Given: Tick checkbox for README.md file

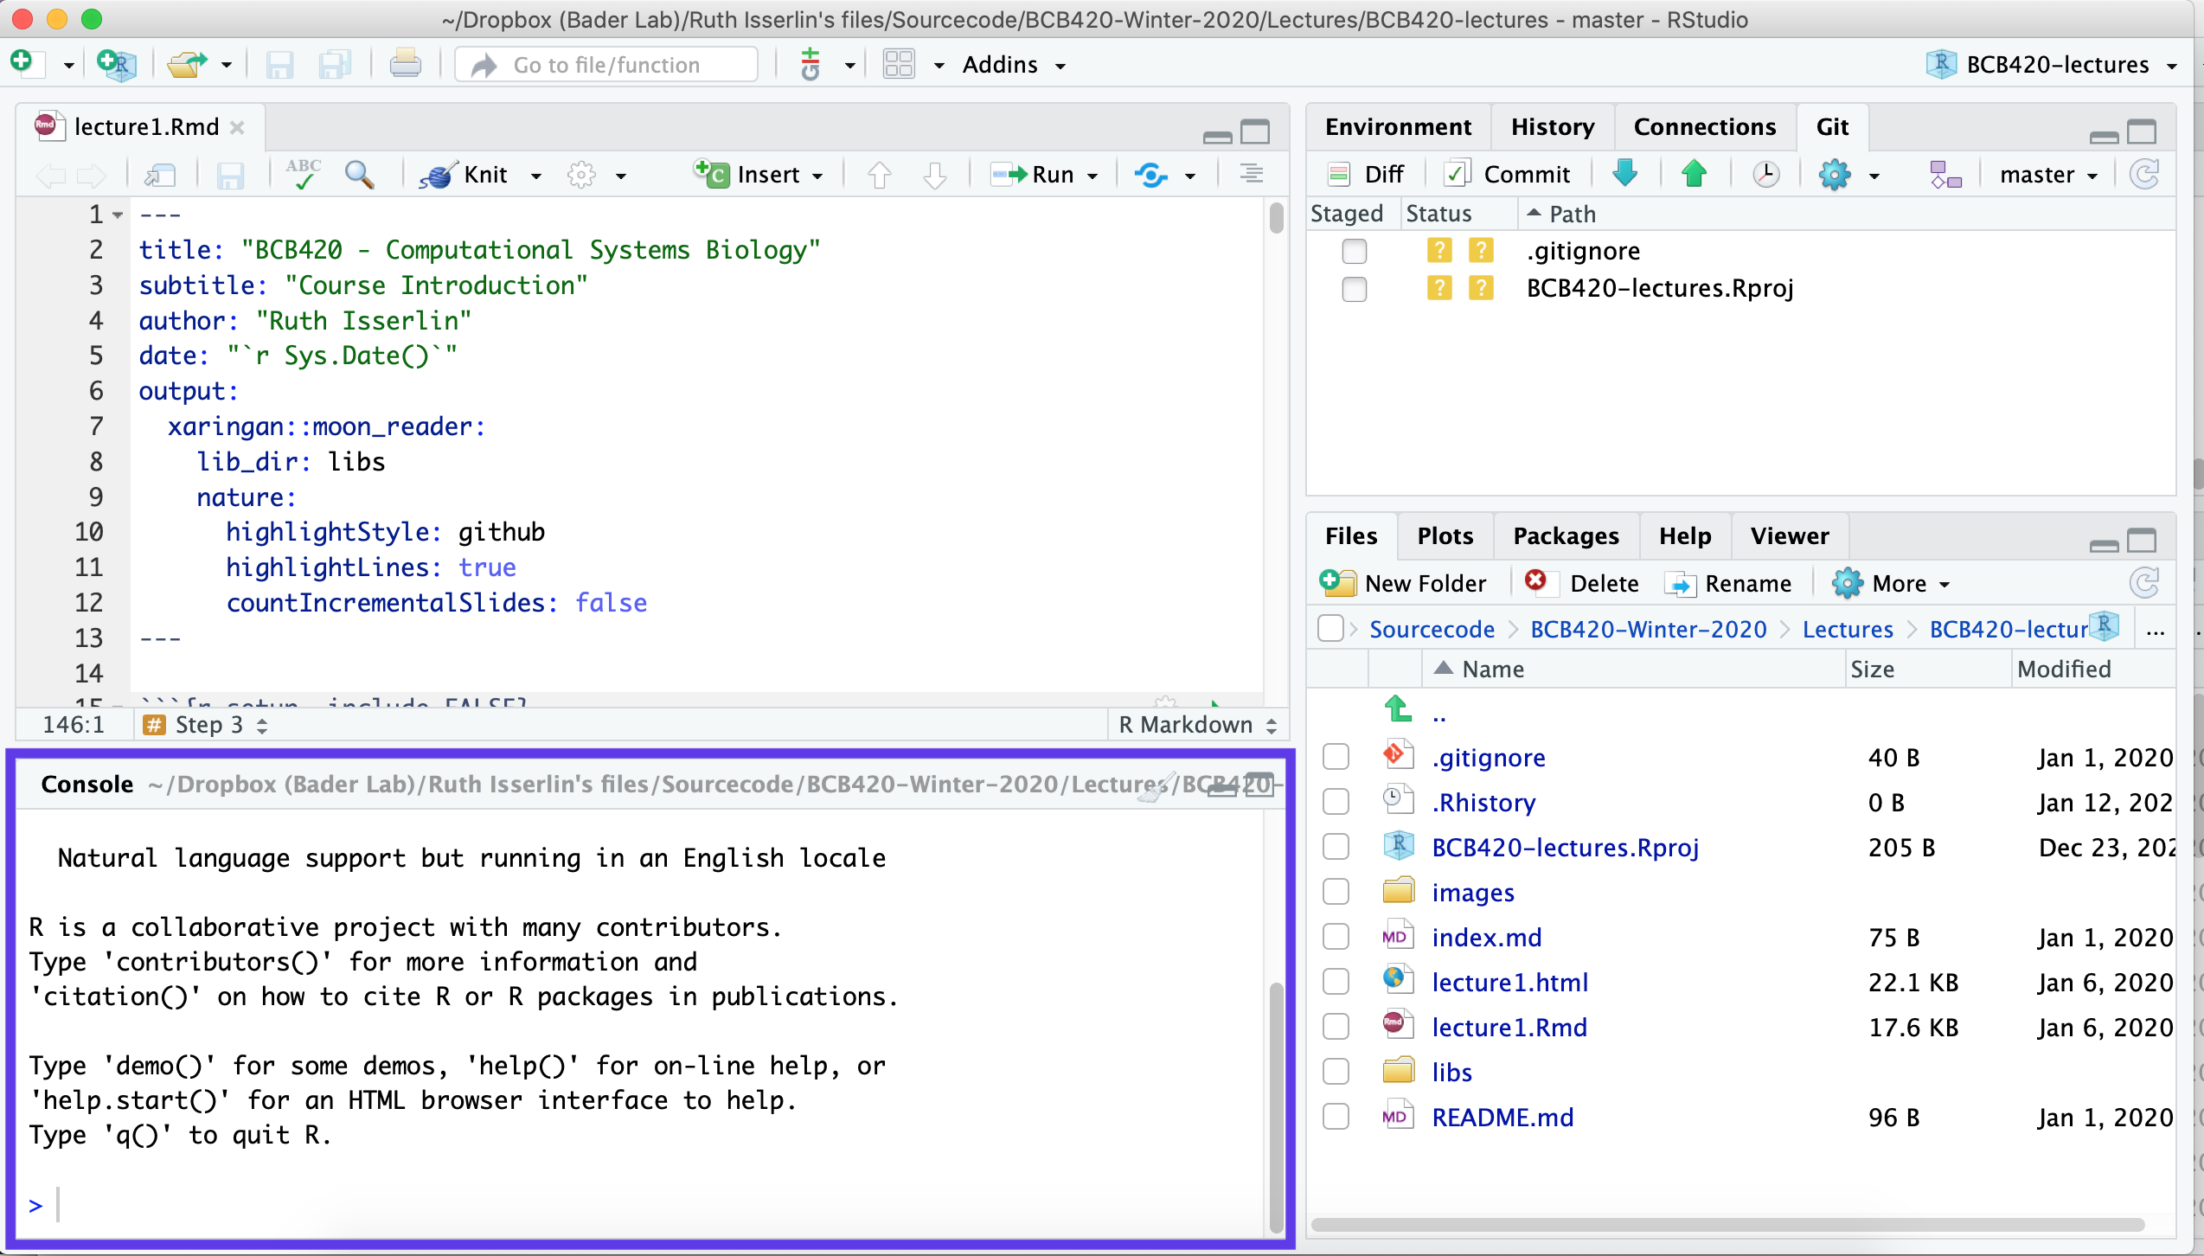Looking at the screenshot, I should [1336, 1117].
